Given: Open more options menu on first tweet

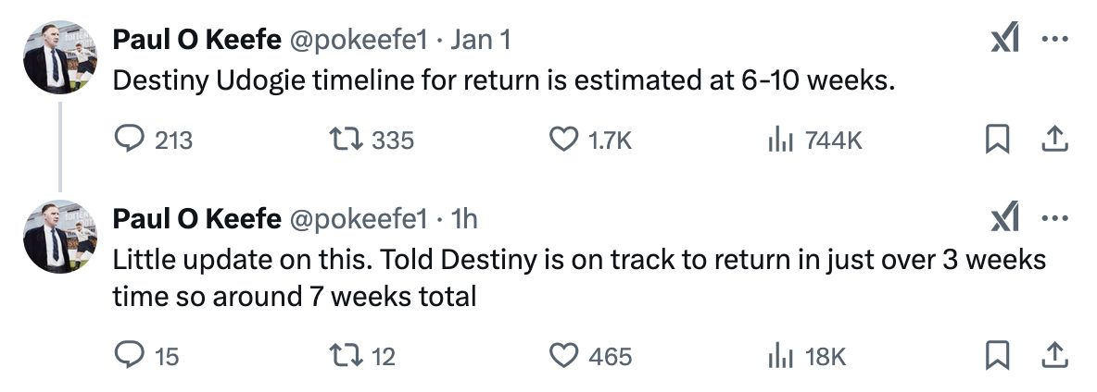Looking at the screenshot, I should click(1054, 39).
